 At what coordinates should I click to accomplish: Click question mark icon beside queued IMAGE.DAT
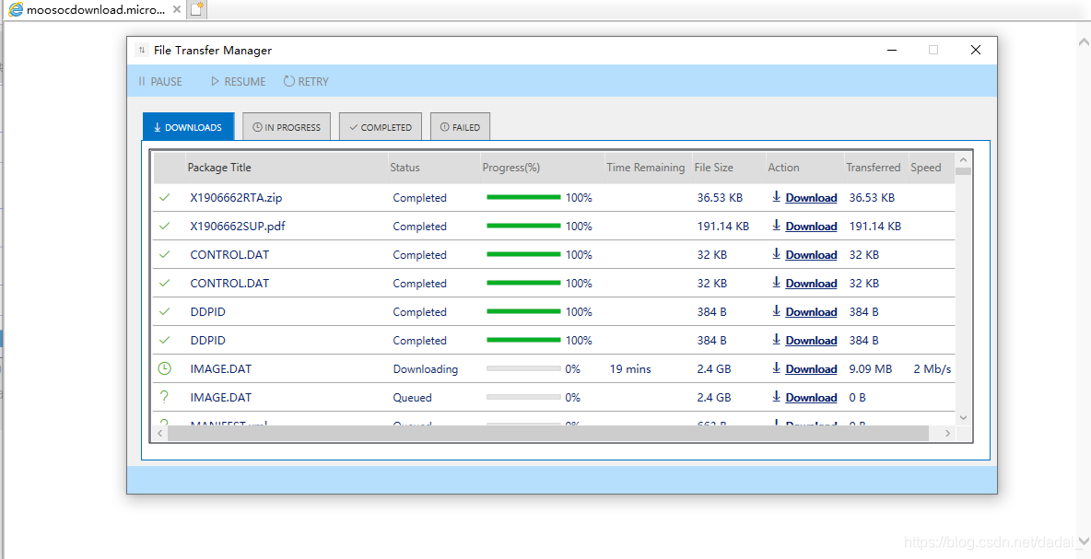[164, 397]
